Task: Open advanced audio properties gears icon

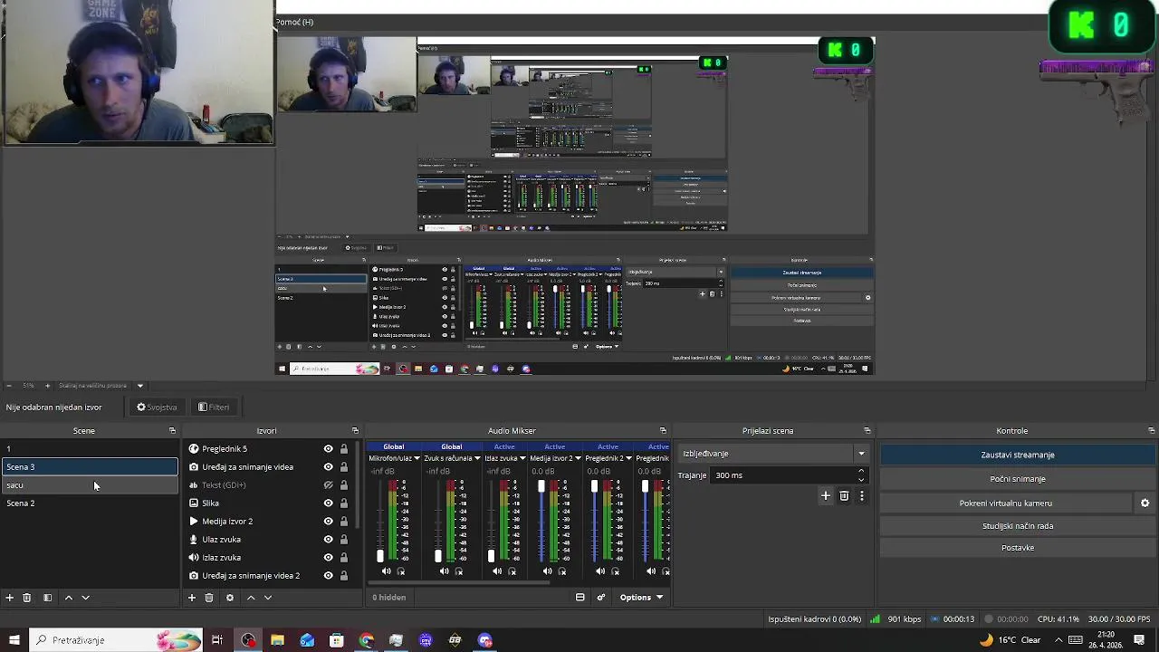Action: pos(601,598)
